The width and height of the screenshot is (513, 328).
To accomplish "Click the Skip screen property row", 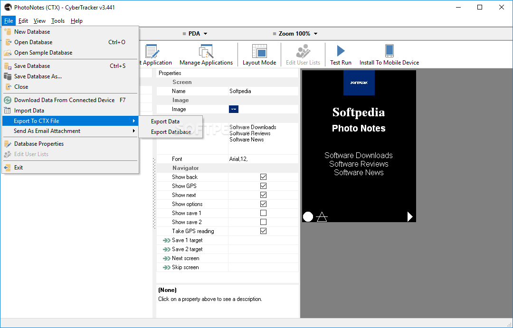I will [x=228, y=268].
